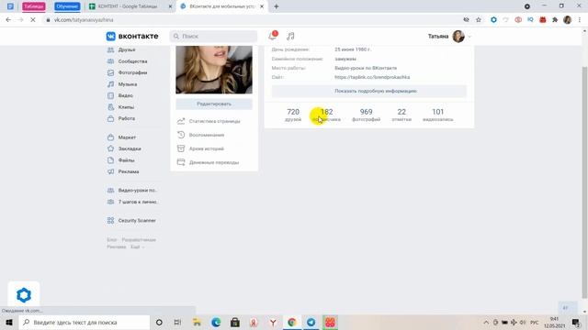Go back in browser history
This screenshot has height=330, width=588.
[x=8, y=20]
